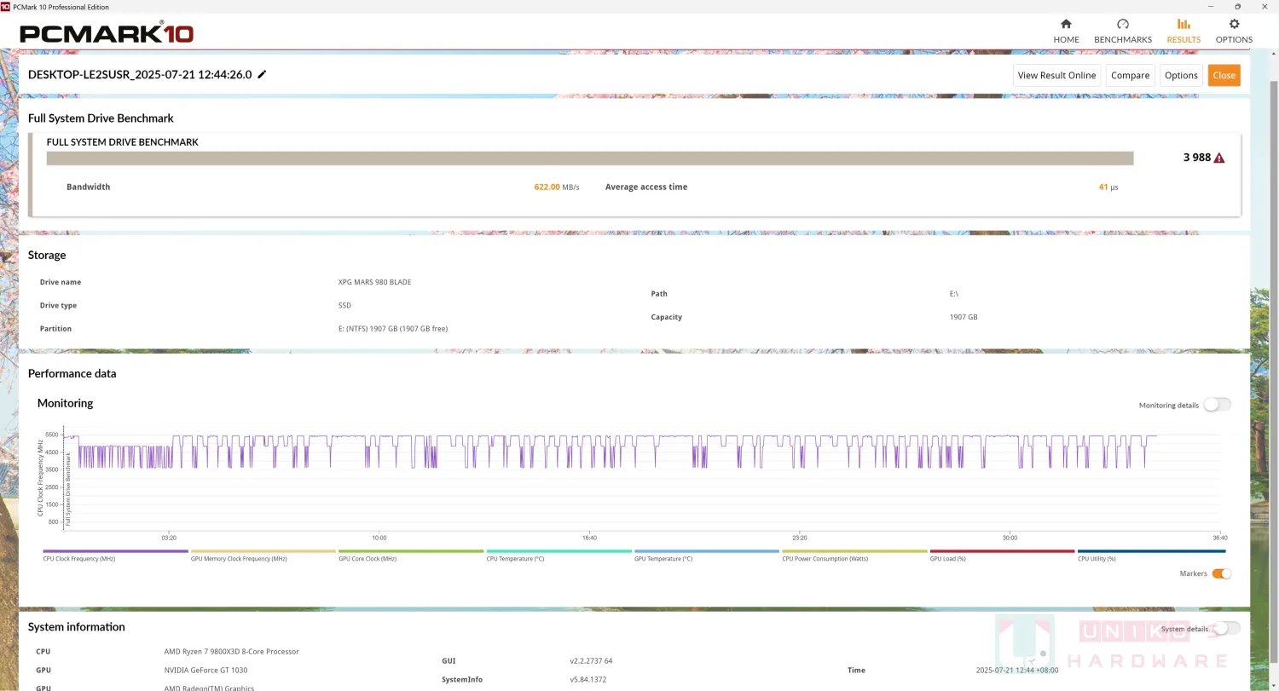Click the partition value E: (NTFS) 1907 GB

pos(393,329)
